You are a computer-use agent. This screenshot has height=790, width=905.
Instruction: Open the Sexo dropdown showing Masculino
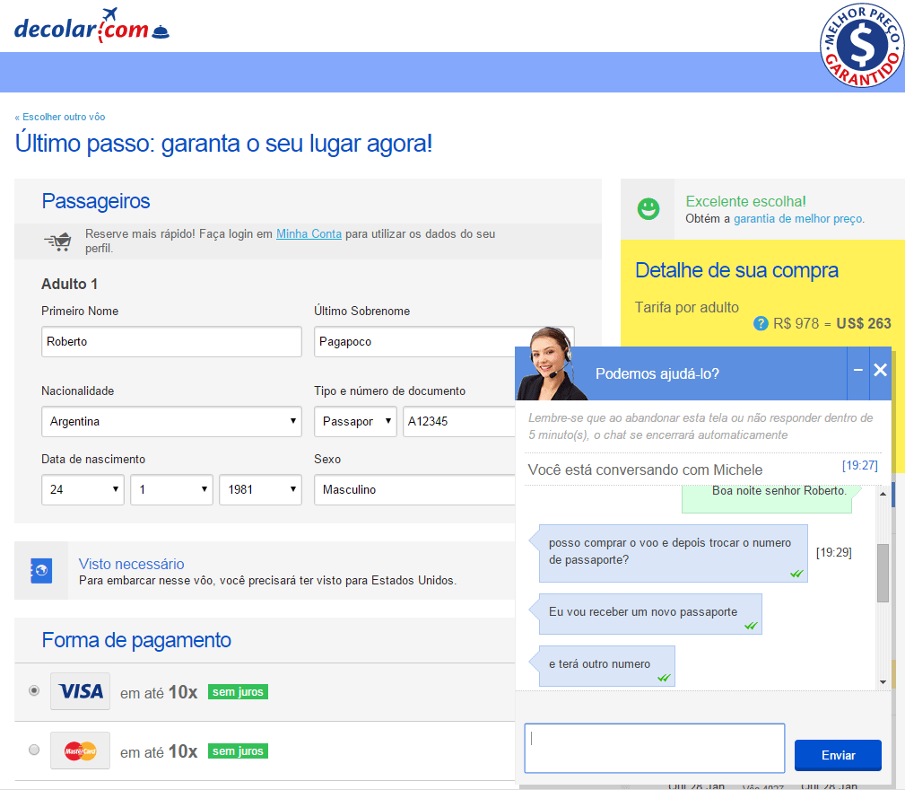(x=414, y=489)
